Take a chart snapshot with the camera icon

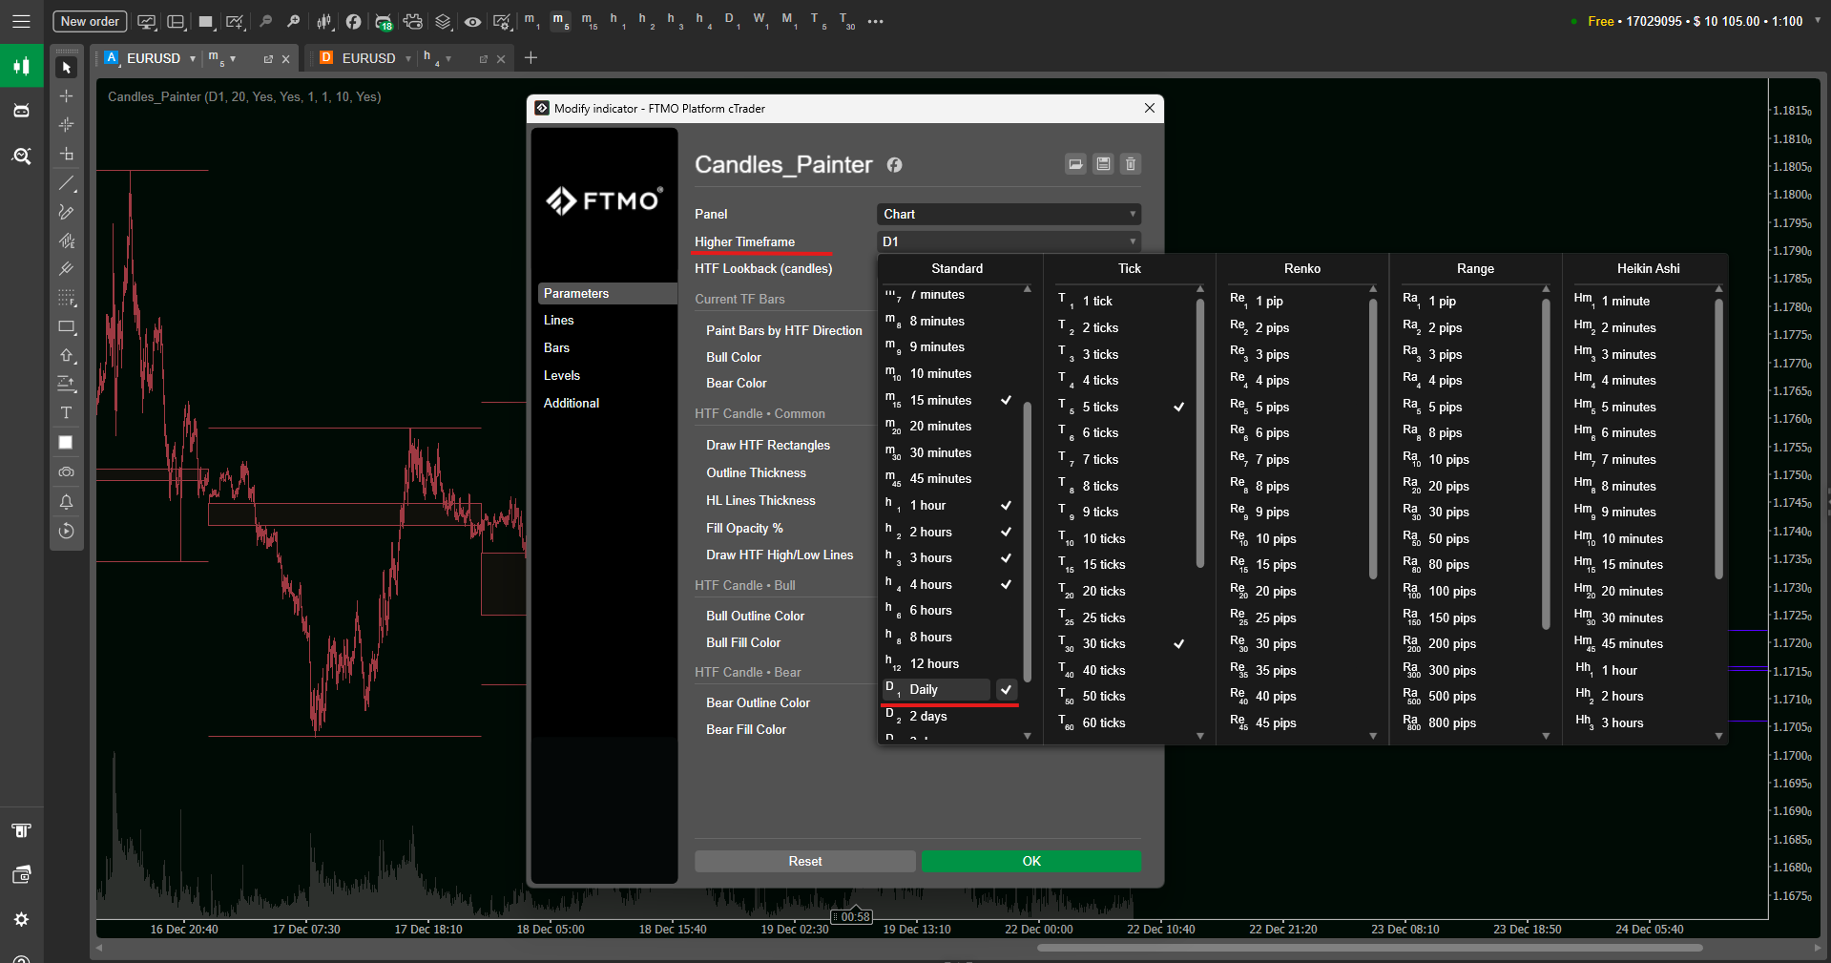point(67,471)
